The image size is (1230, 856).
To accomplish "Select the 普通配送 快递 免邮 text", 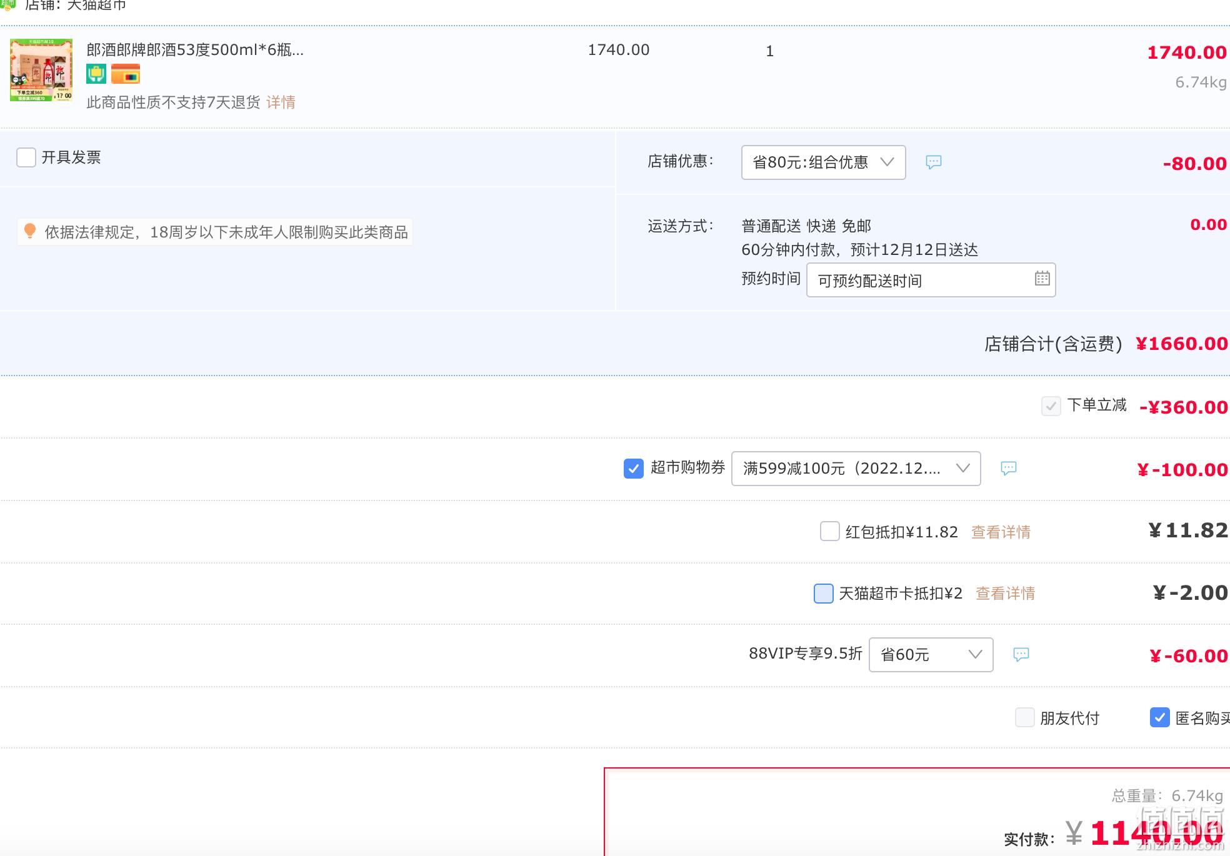I will 806,226.
